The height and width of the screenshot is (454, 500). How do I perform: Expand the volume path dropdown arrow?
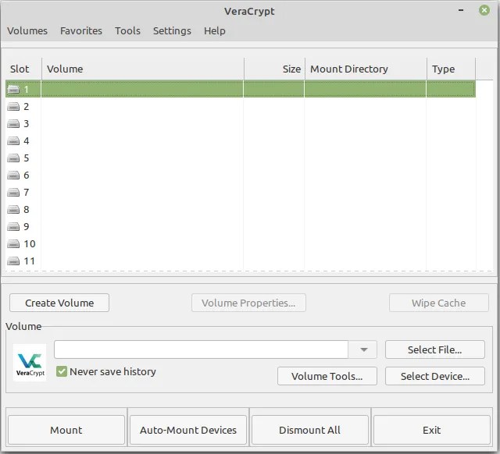[x=363, y=349]
